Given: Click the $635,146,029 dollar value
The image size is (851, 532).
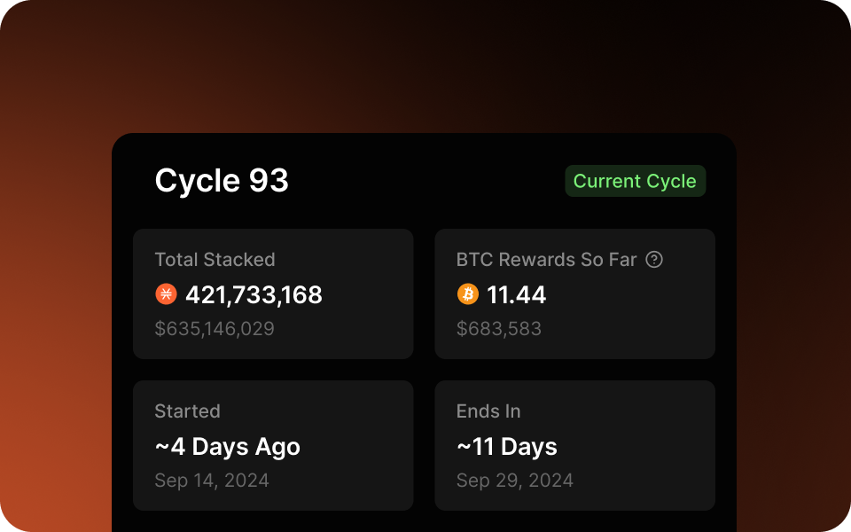Looking at the screenshot, I should 215,328.
